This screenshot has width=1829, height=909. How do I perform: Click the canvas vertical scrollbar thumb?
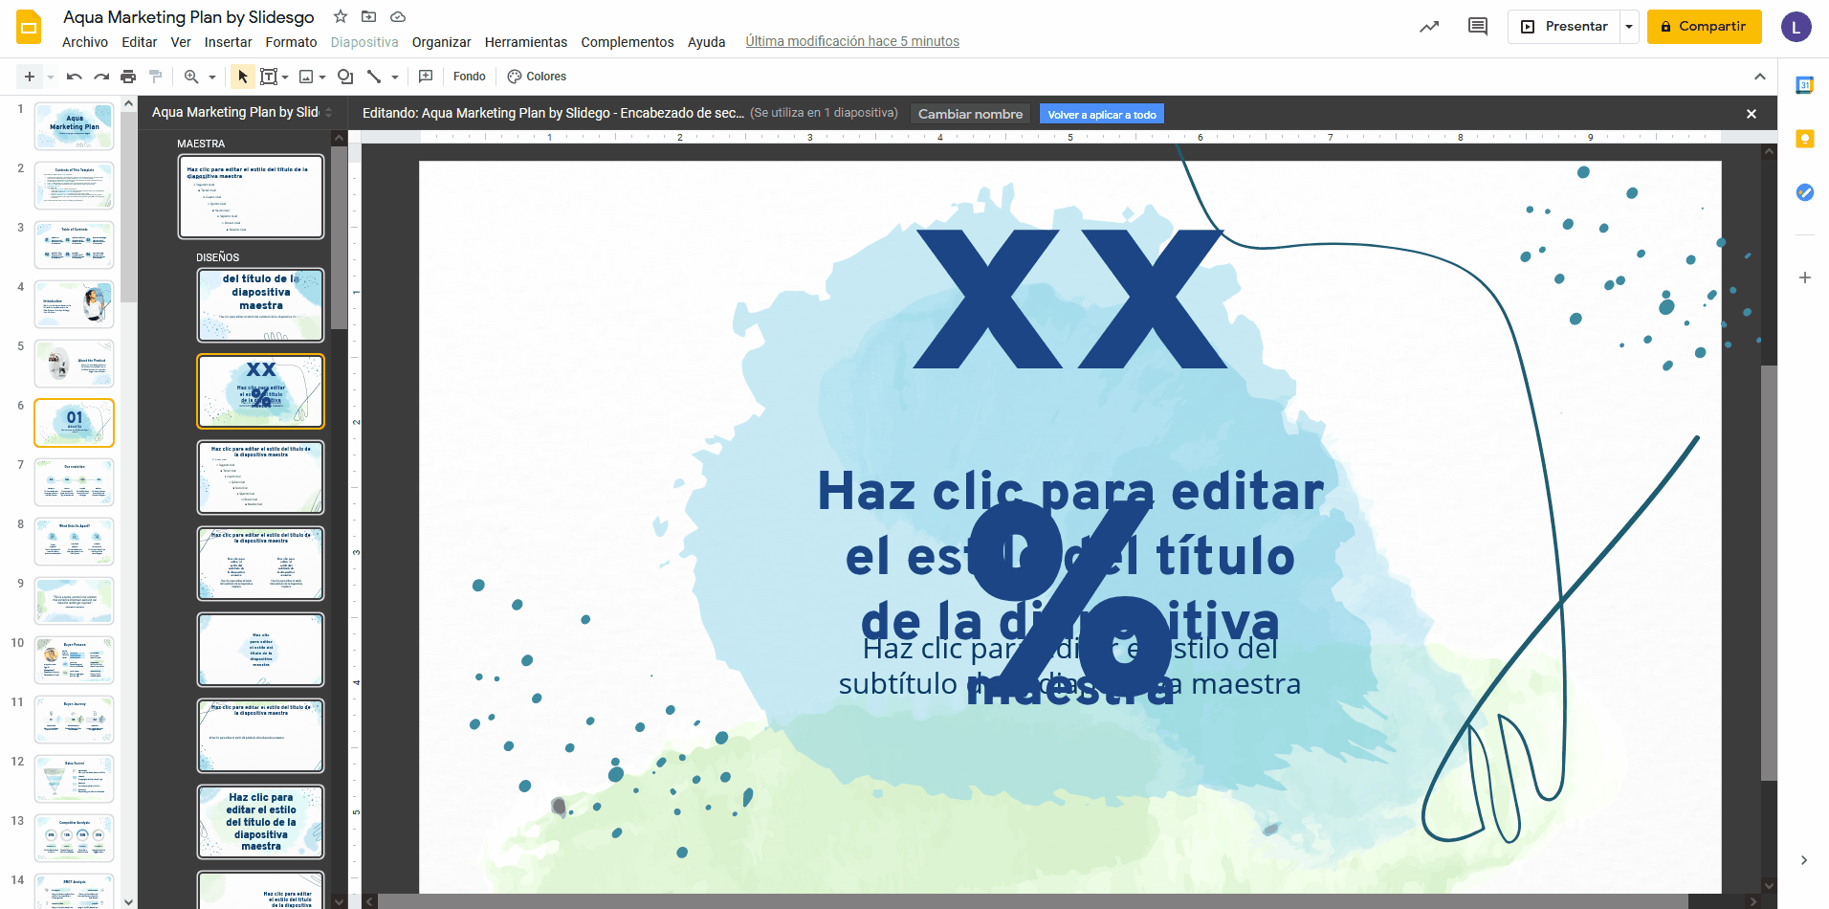(x=1769, y=572)
